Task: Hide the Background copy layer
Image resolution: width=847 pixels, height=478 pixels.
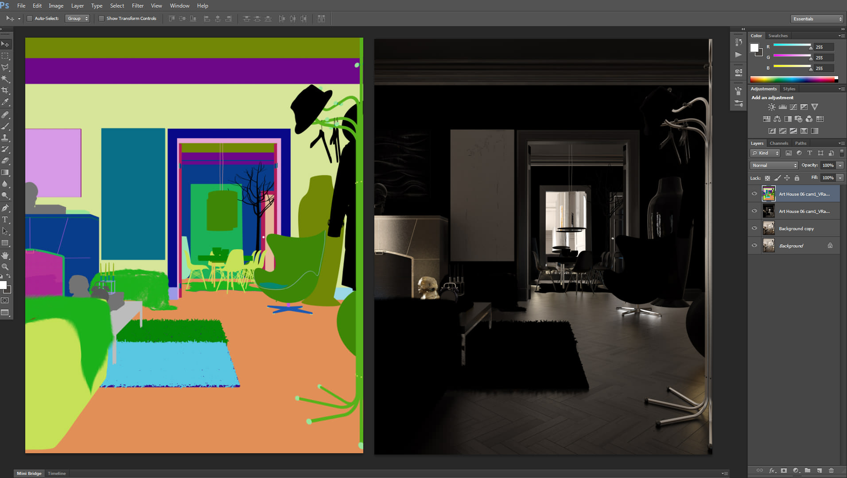Action: (754, 228)
